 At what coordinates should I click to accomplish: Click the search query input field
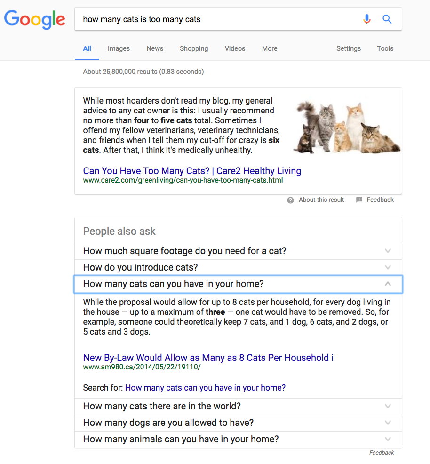tap(216, 19)
